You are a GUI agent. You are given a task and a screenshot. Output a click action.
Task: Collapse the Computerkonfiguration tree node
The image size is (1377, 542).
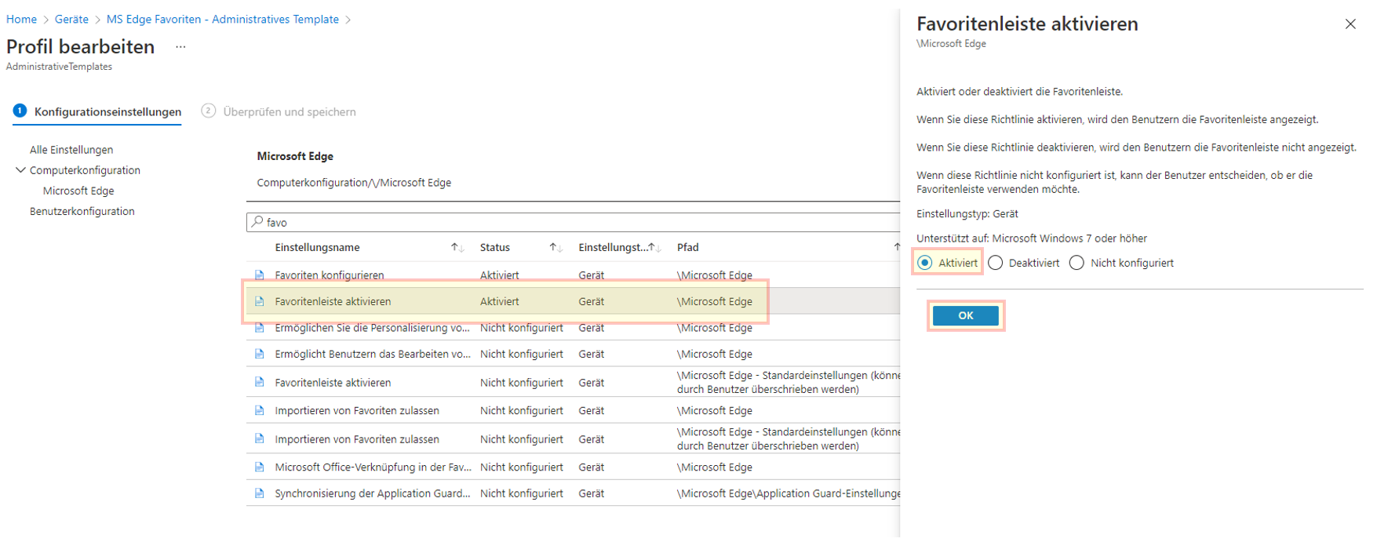[x=20, y=170]
